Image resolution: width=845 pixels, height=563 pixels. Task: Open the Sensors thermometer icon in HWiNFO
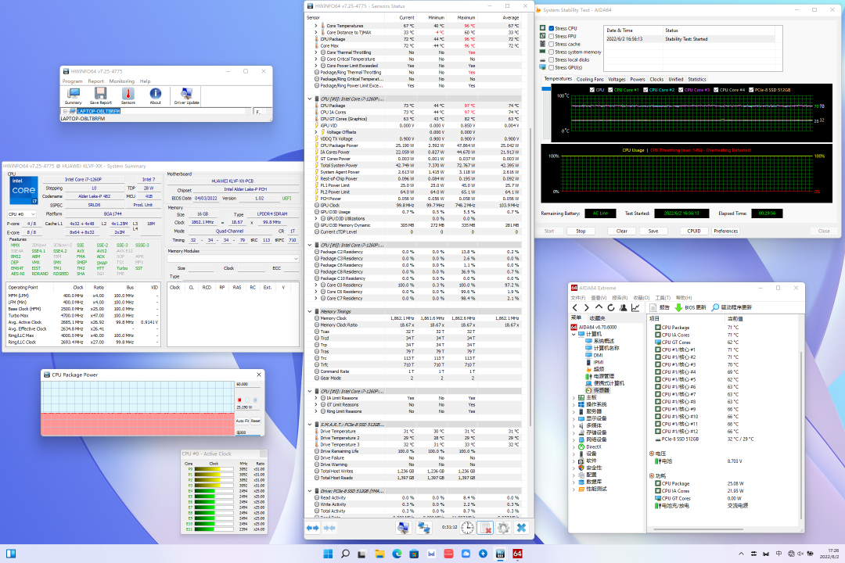(x=128, y=94)
